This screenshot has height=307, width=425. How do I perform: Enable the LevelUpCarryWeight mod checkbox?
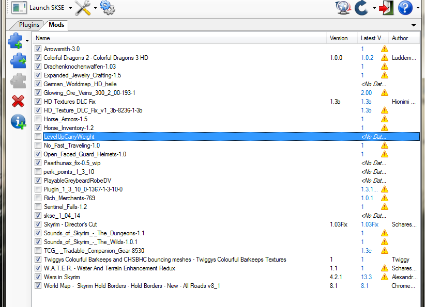pyautogui.click(x=38, y=137)
